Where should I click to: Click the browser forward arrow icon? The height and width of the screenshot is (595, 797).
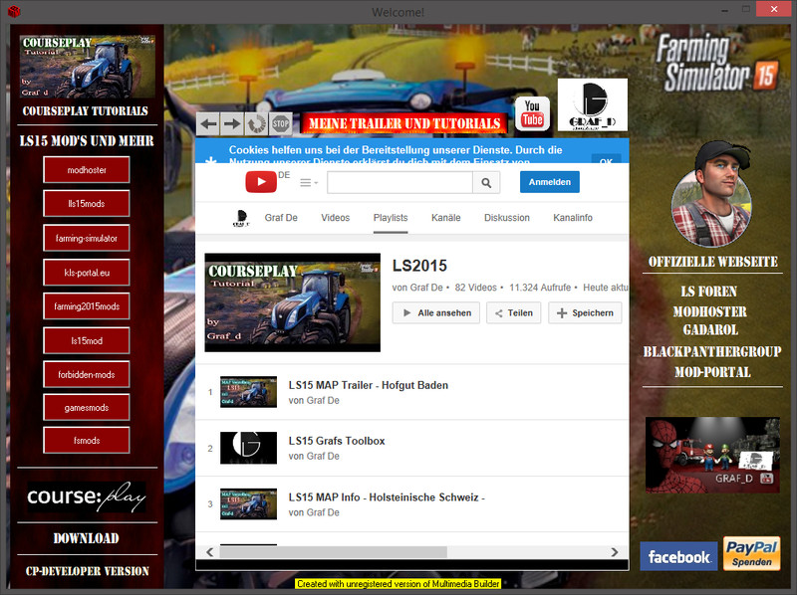pyautogui.click(x=232, y=124)
